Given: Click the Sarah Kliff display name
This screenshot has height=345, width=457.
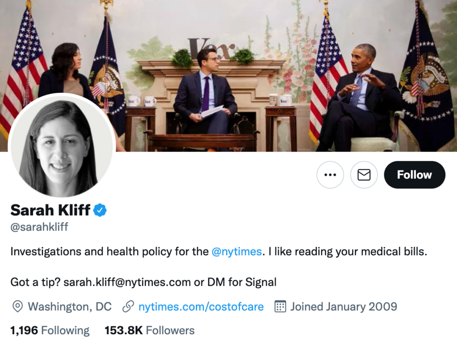Looking at the screenshot, I should pos(50,209).
